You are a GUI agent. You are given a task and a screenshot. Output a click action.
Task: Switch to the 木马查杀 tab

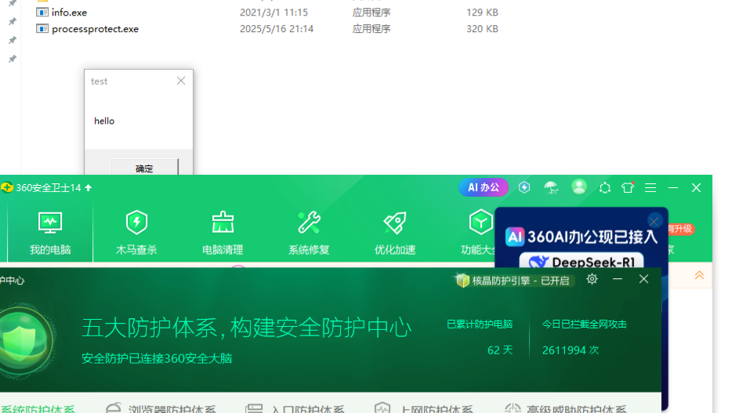point(136,234)
